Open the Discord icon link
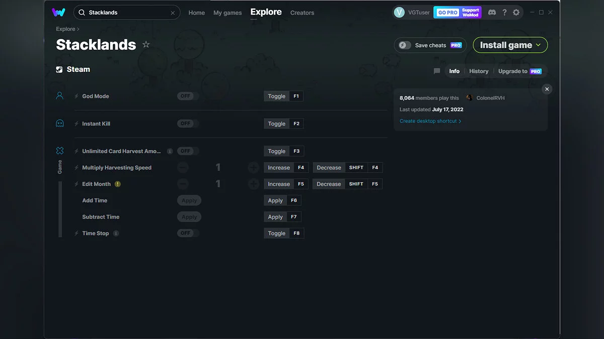Image resolution: width=604 pixels, height=339 pixels. 492,13
